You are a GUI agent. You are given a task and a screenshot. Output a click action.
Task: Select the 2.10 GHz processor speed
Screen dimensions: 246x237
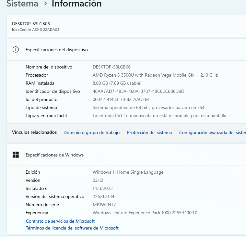pos(209,75)
